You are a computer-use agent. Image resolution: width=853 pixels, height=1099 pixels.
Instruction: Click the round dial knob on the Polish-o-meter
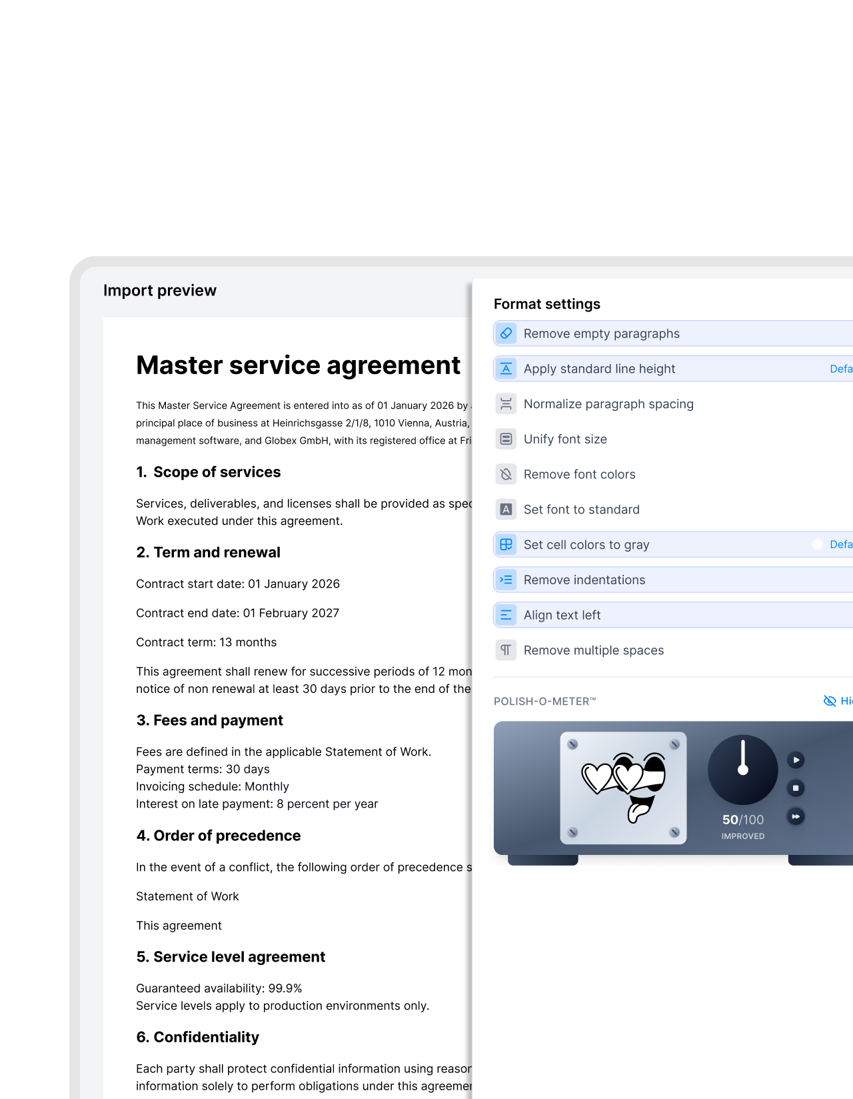(743, 770)
